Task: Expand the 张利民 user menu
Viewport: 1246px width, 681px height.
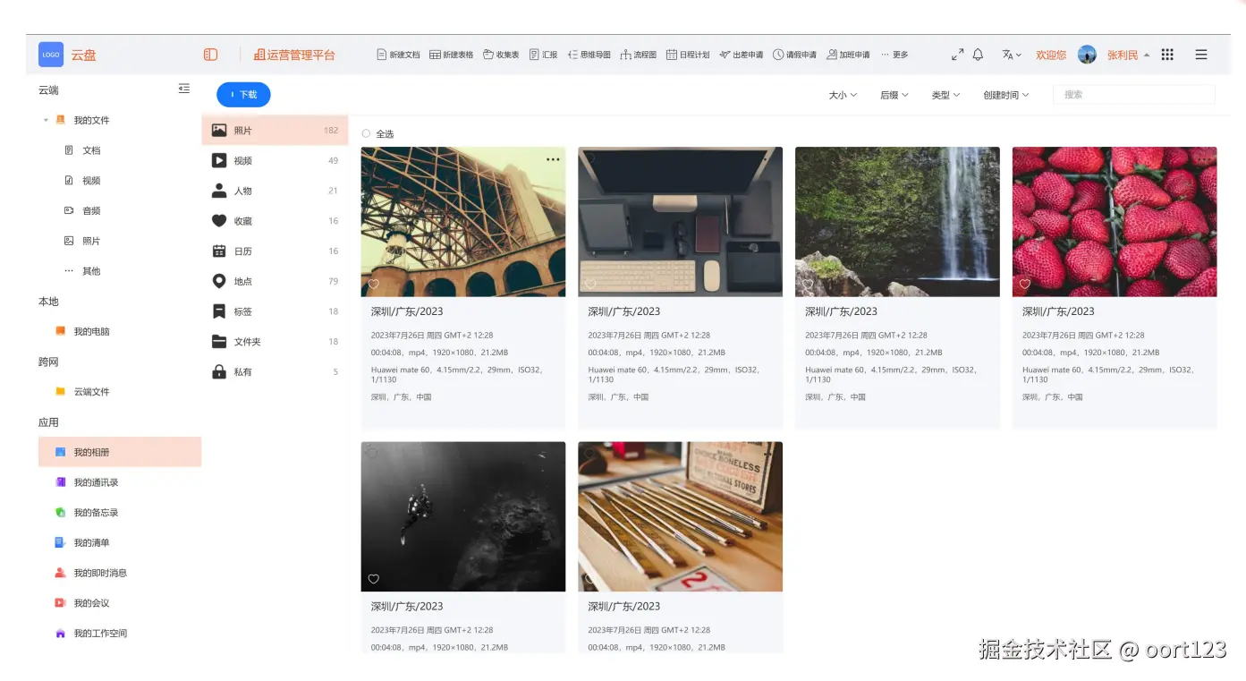Action: point(1128,55)
